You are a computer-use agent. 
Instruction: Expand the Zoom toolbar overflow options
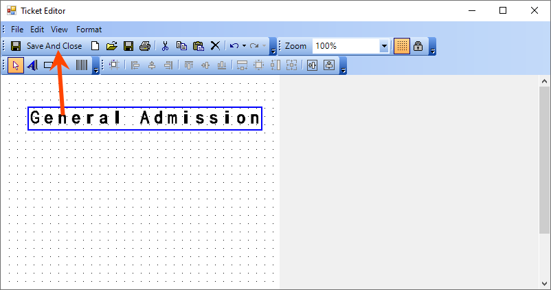(432, 49)
